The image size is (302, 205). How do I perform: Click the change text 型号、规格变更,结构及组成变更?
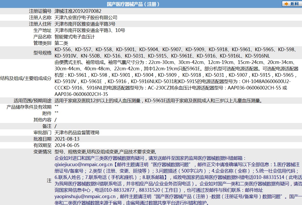(x=105, y=152)
